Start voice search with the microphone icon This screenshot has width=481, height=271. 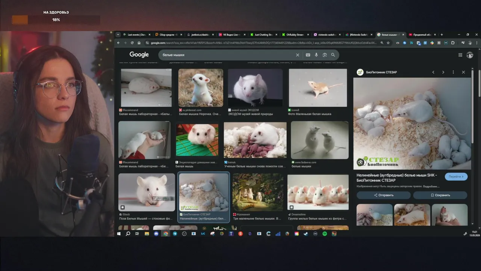tap(316, 55)
